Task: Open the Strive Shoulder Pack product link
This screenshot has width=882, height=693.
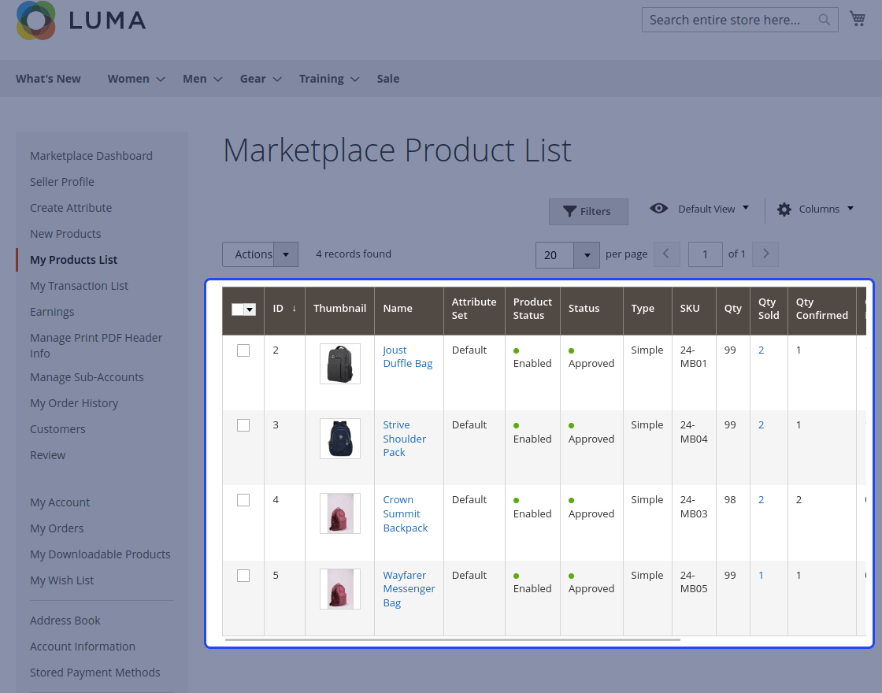Action: pyautogui.click(x=404, y=439)
